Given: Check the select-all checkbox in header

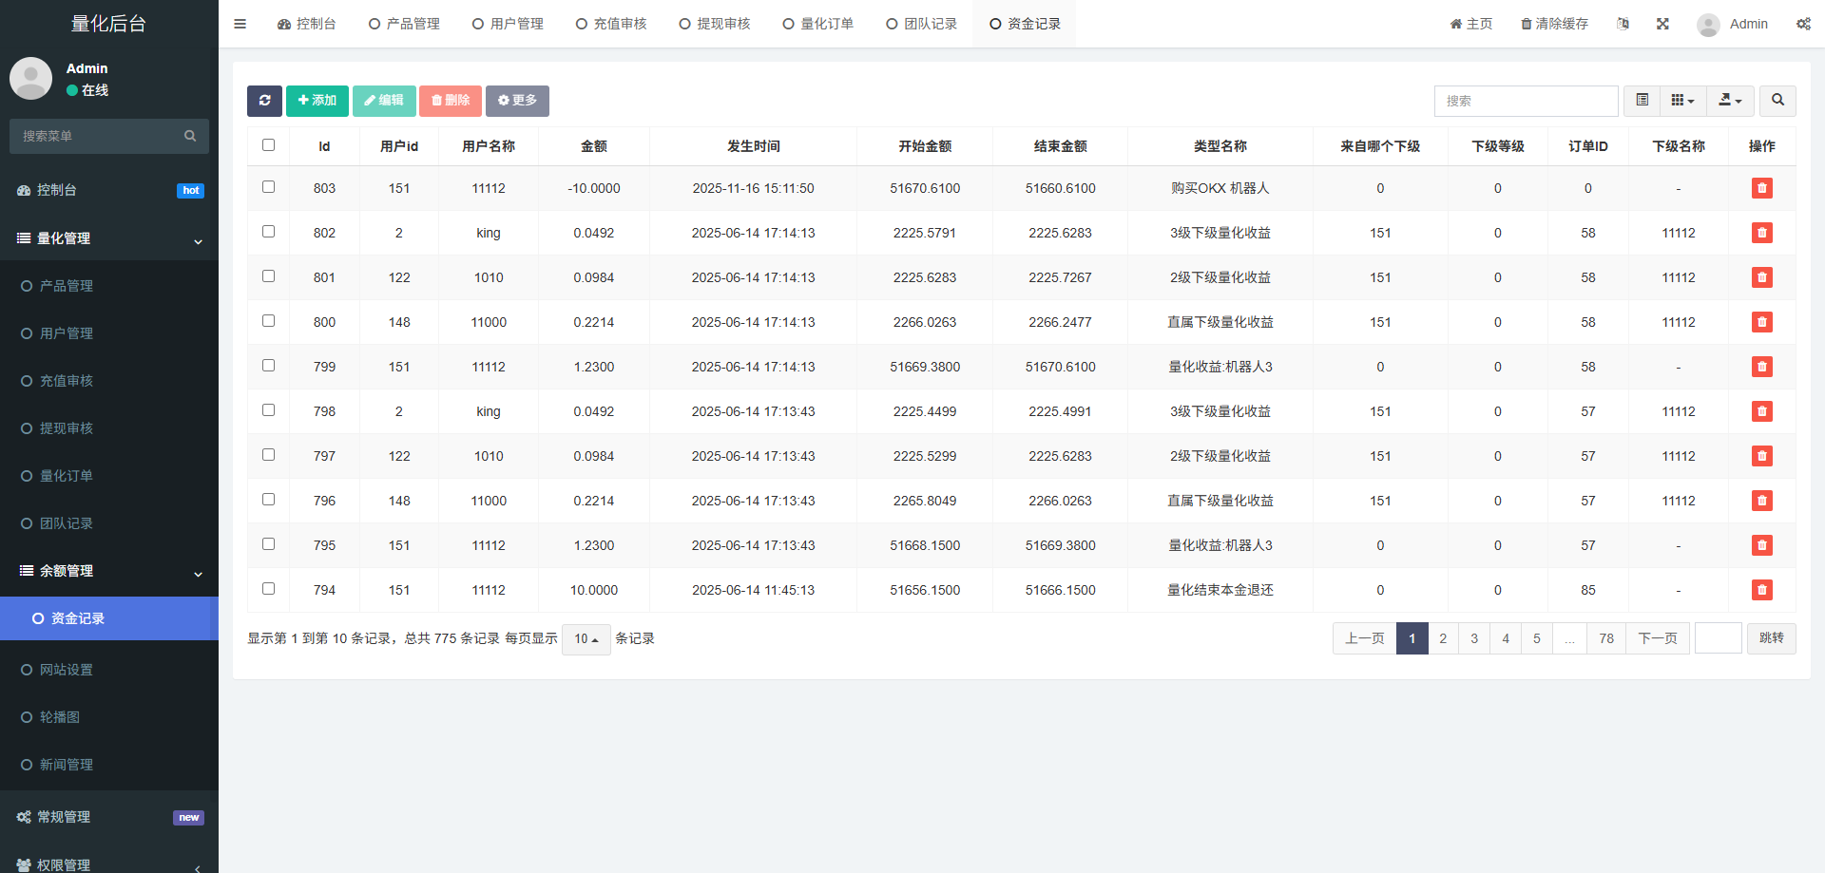Looking at the screenshot, I should point(268,145).
